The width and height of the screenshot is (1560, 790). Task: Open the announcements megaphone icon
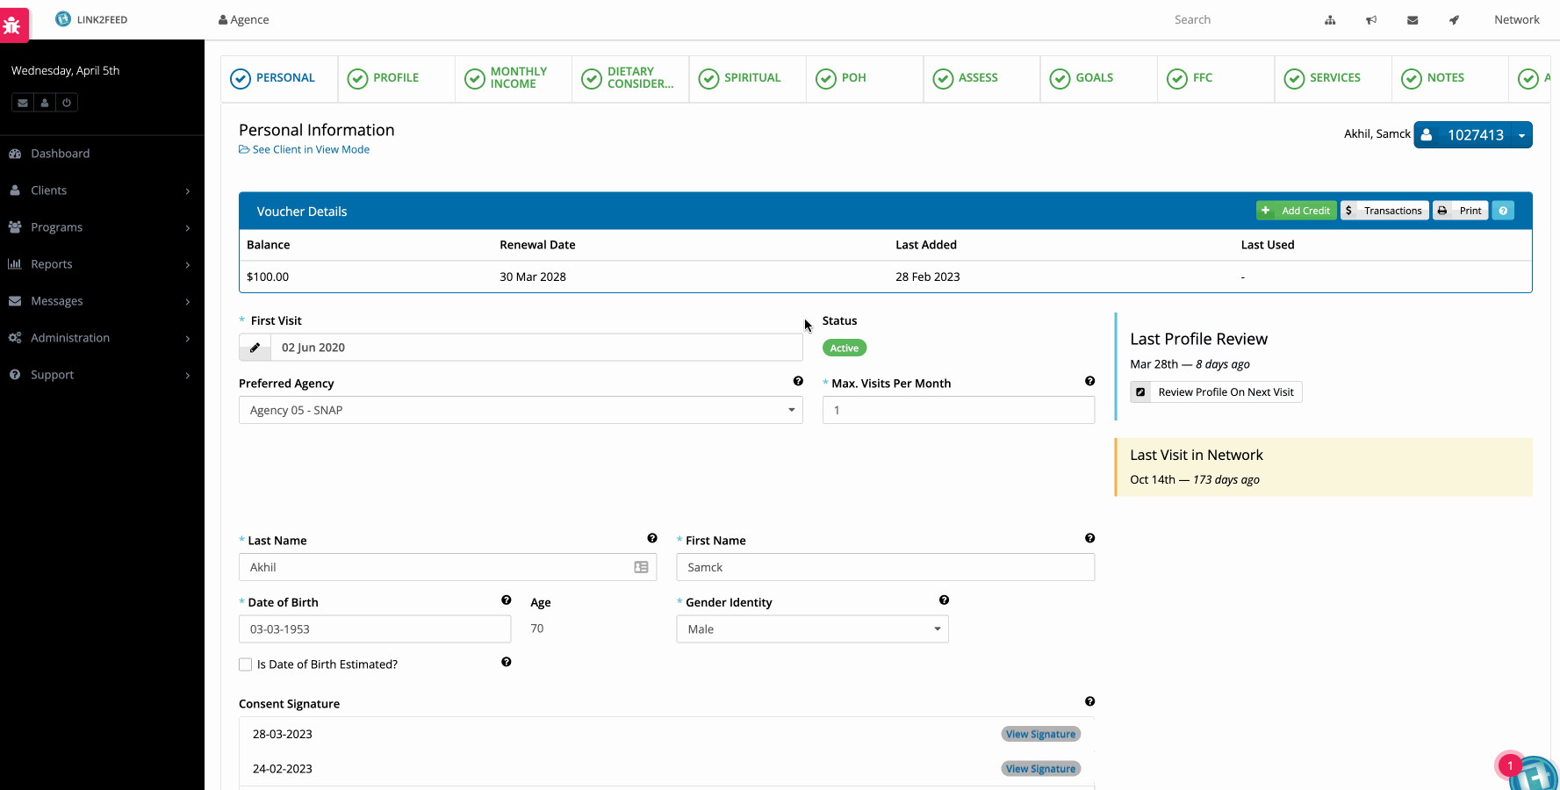pyautogui.click(x=1371, y=20)
